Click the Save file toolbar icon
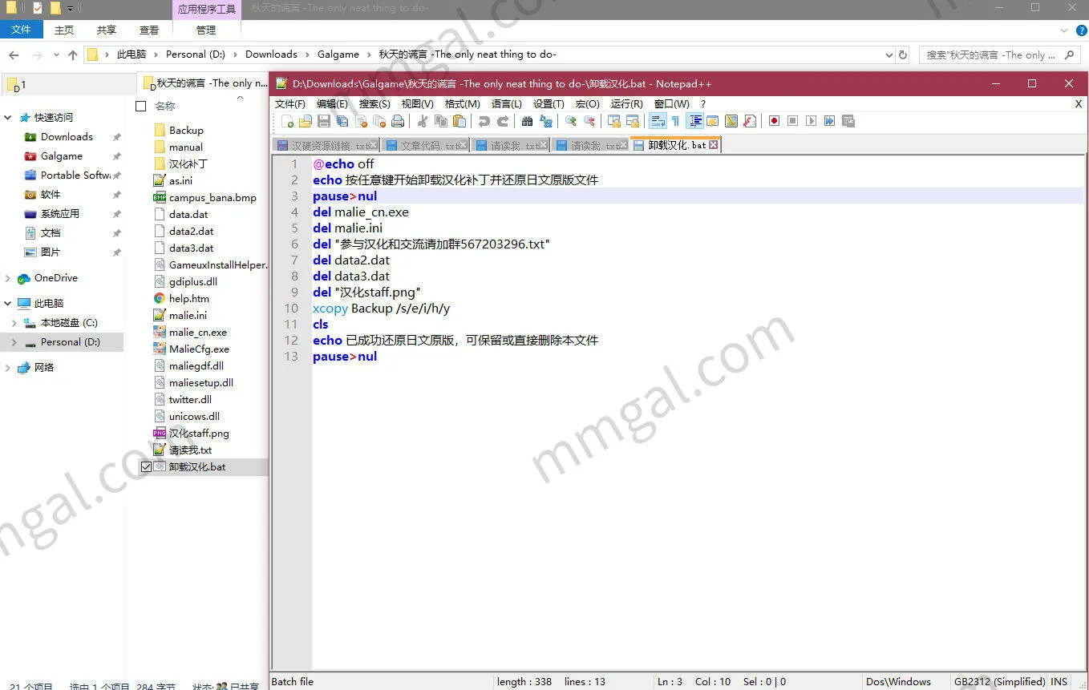Image resolution: width=1089 pixels, height=690 pixels. point(324,121)
